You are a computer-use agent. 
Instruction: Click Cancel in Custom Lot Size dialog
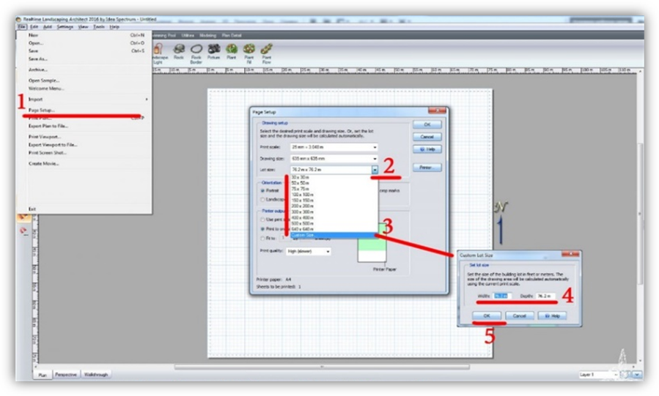(x=520, y=315)
